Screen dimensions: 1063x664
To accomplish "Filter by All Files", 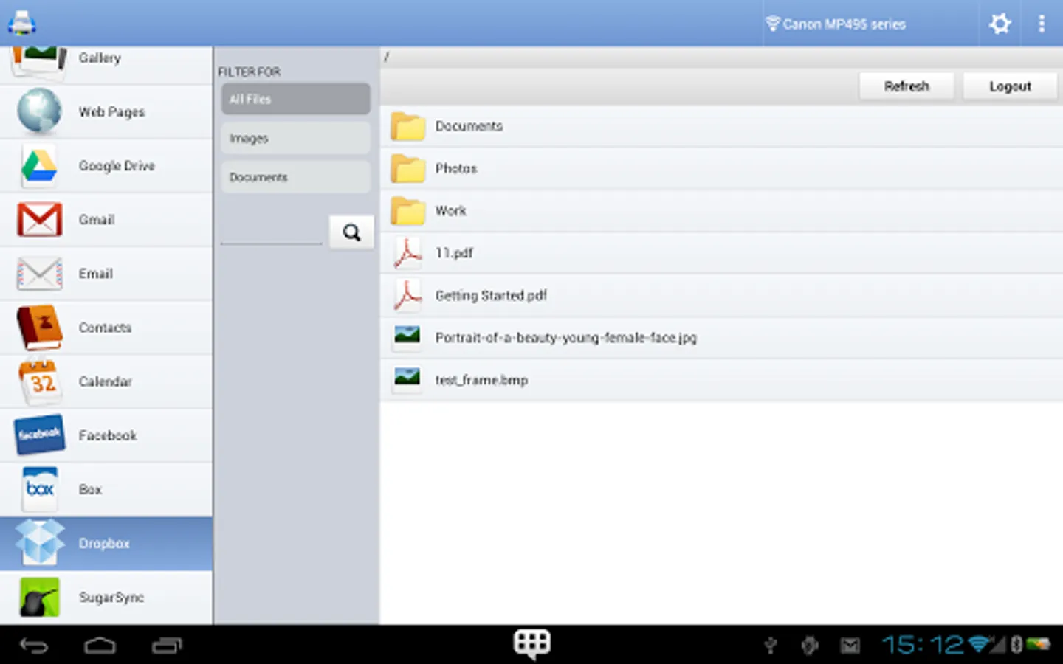I will (x=295, y=99).
